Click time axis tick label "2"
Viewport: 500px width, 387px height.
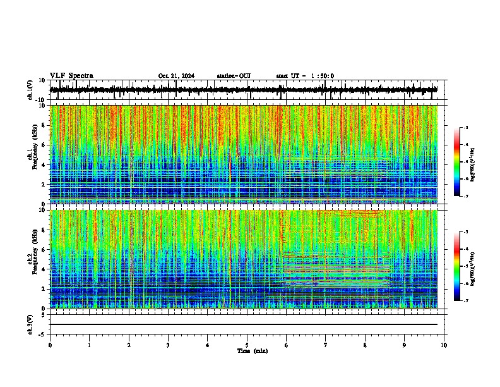click(x=129, y=345)
